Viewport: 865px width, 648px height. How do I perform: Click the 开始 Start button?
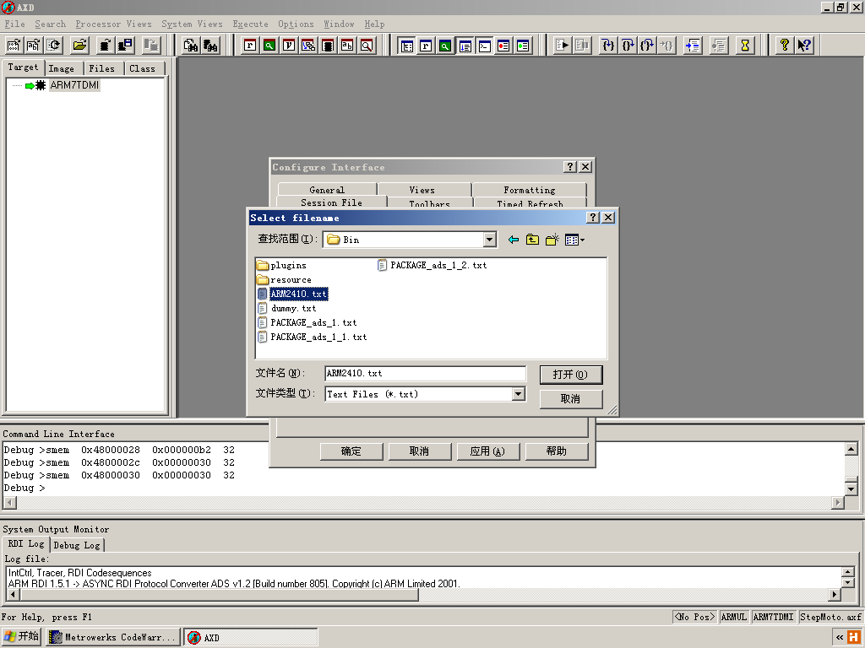point(21,637)
